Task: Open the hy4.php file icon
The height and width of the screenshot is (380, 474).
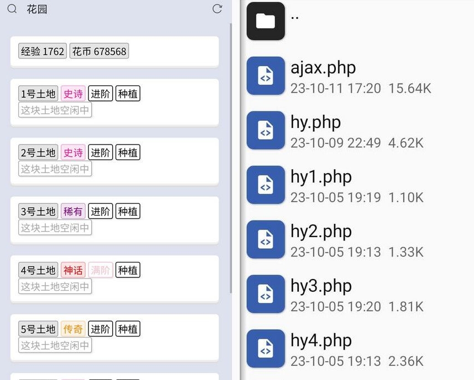Action: (x=266, y=349)
